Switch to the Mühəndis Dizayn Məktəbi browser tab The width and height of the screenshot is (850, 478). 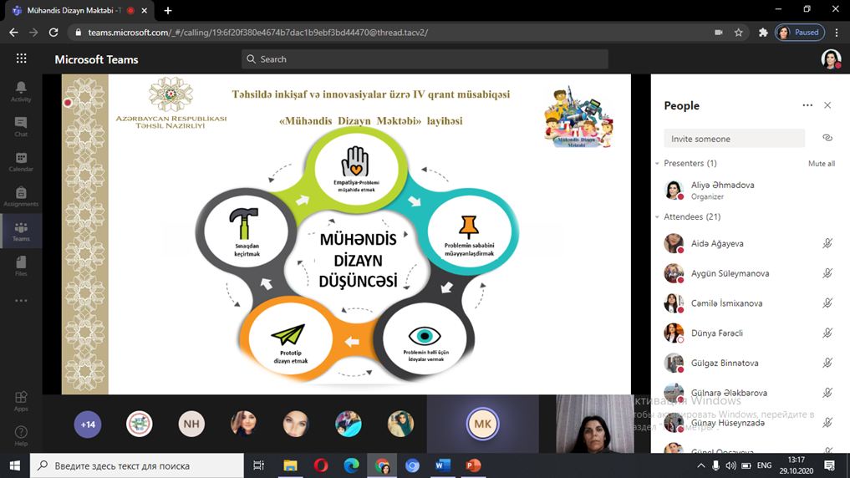[x=78, y=10]
